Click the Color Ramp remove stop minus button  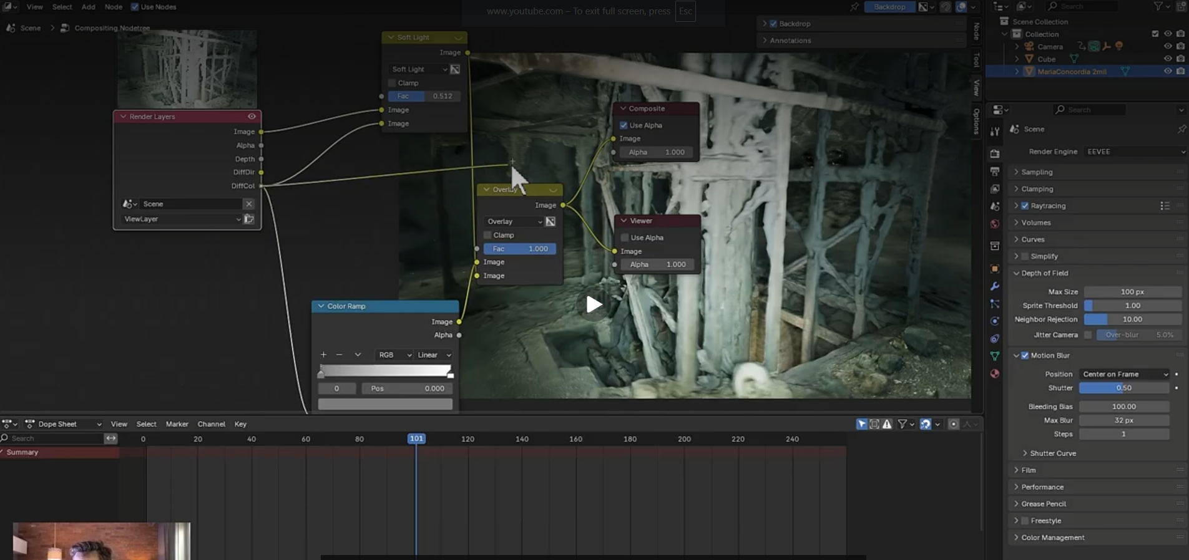(x=340, y=355)
